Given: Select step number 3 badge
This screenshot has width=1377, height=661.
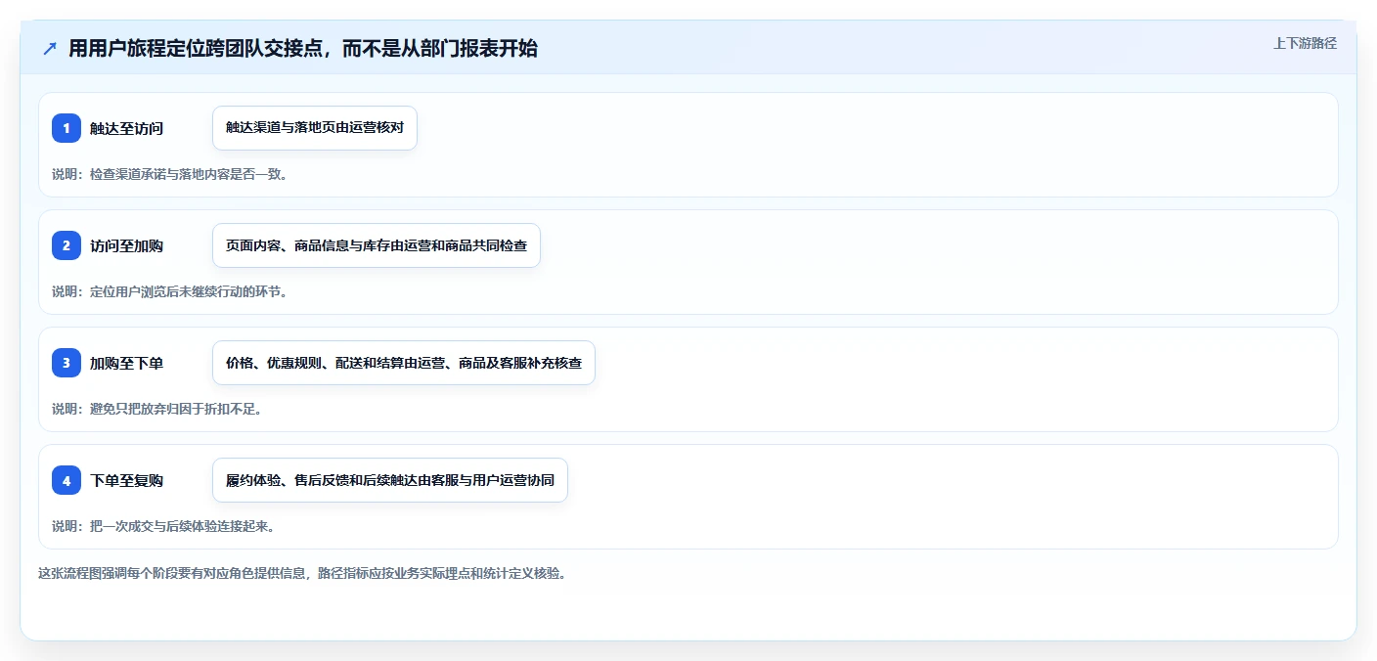Looking at the screenshot, I should coord(67,363).
